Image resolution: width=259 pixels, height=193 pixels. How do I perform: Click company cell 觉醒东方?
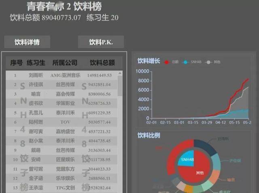66,169
